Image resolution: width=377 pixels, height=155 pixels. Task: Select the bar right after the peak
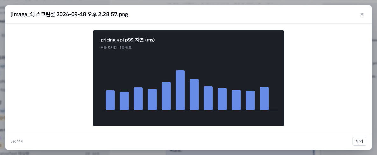pos(194,95)
